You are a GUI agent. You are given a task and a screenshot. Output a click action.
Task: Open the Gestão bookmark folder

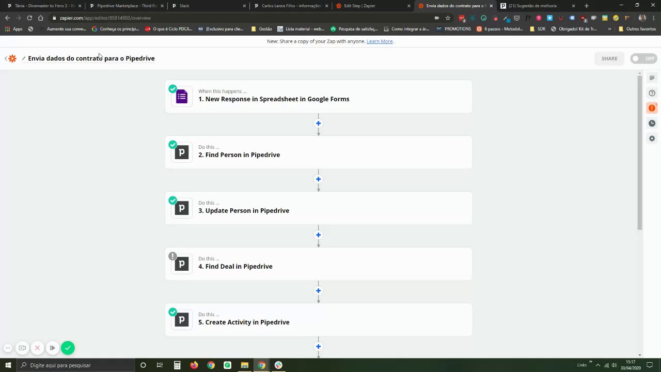(262, 29)
